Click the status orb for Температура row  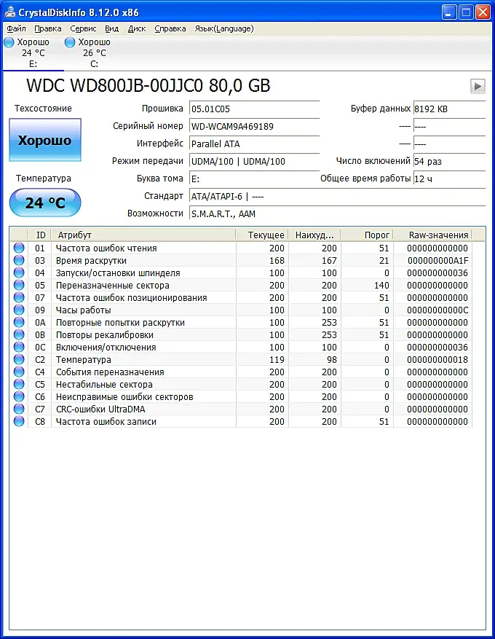coord(19,359)
